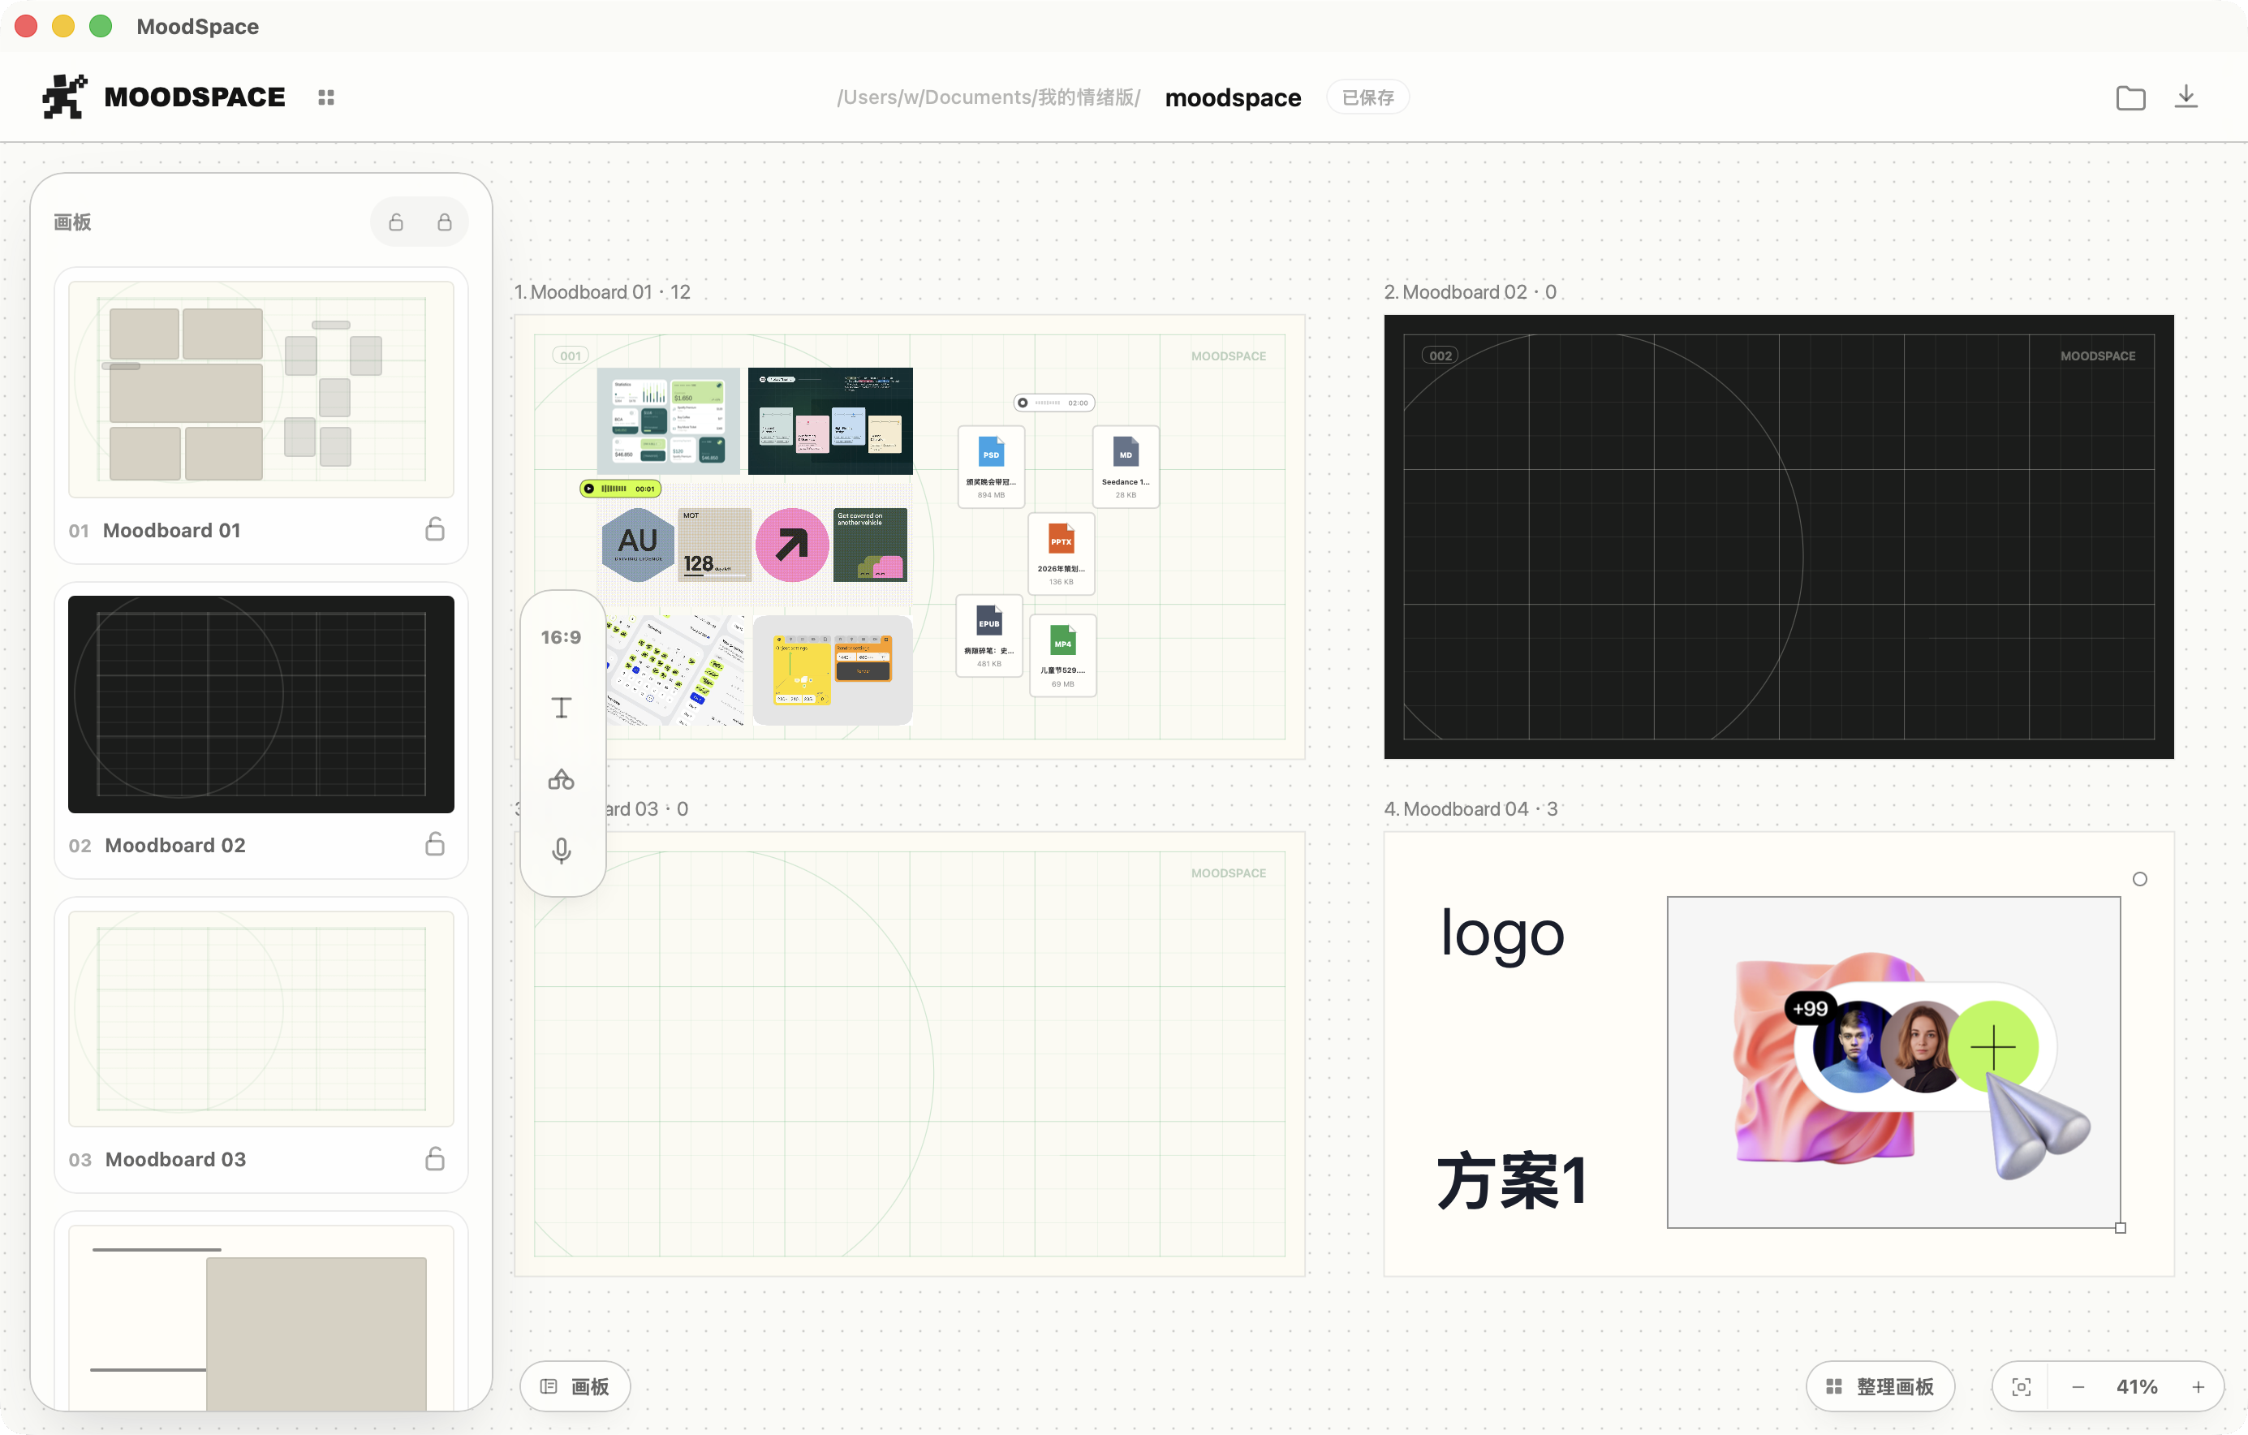The height and width of the screenshot is (1435, 2248).
Task: Click the fit-to-screen icon
Action: (2021, 1386)
